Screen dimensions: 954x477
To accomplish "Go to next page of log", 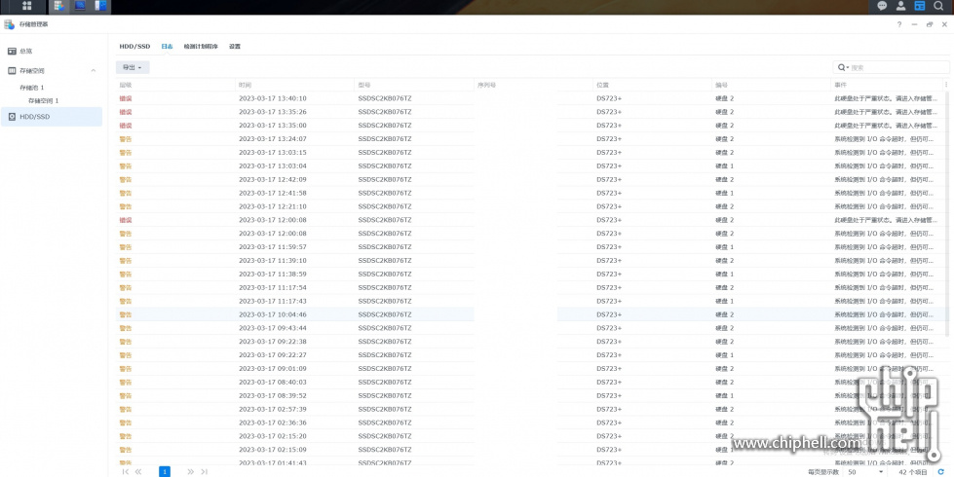I will click(190, 471).
